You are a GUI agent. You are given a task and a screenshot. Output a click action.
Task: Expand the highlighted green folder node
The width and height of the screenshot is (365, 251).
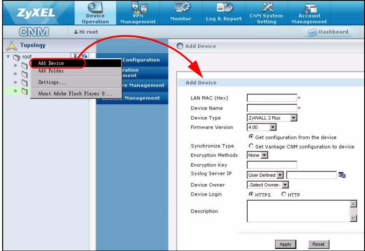point(16,91)
